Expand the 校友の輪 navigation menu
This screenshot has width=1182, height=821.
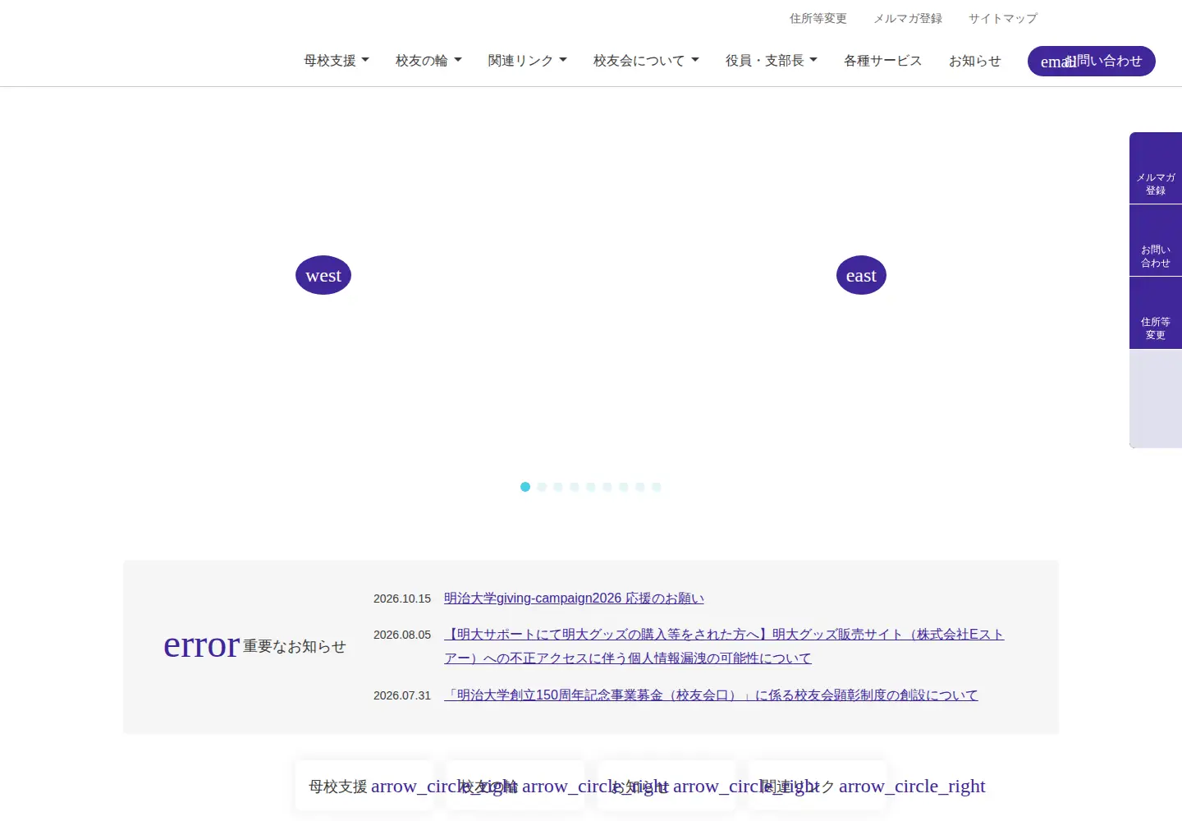pyautogui.click(x=428, y=61)
